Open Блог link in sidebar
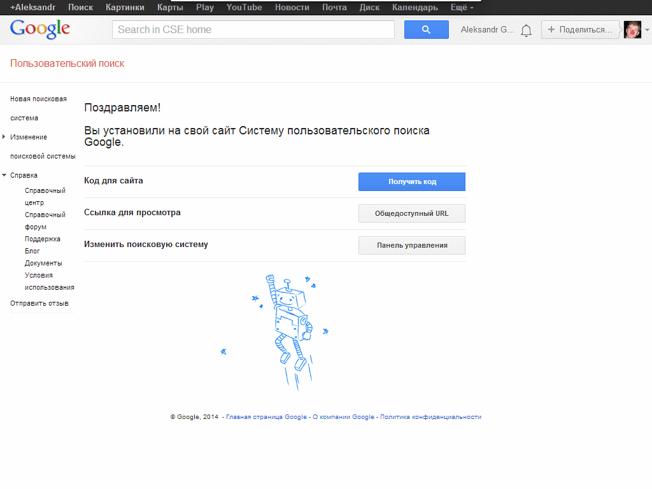 point(32,251)
